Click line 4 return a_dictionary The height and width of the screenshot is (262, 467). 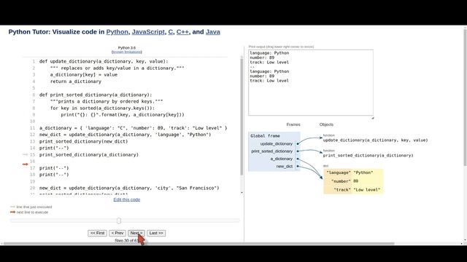coord(76,82)
